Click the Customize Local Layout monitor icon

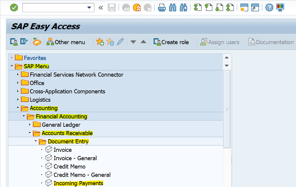280,8
